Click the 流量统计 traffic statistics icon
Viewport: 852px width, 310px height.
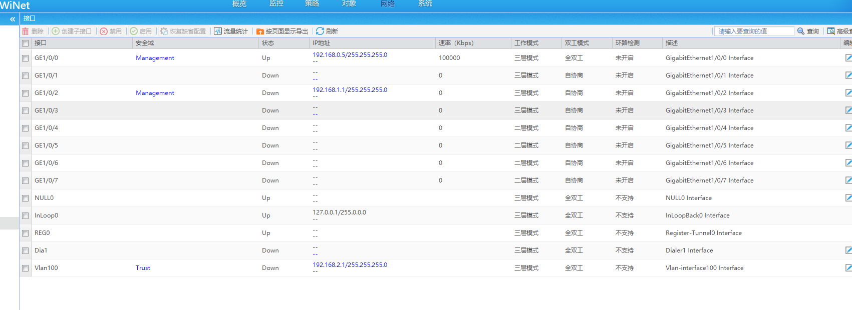click(218, 31)
